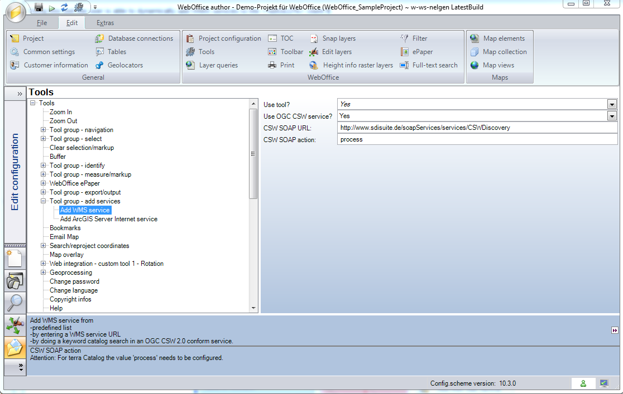Click the search magnifier icon in sidebar
Image resolution: width=623 pixels, height=394 pixels.
click(15, 303)
